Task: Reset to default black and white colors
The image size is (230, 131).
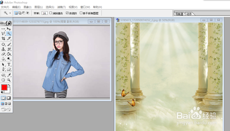Action: coord(2,92)
